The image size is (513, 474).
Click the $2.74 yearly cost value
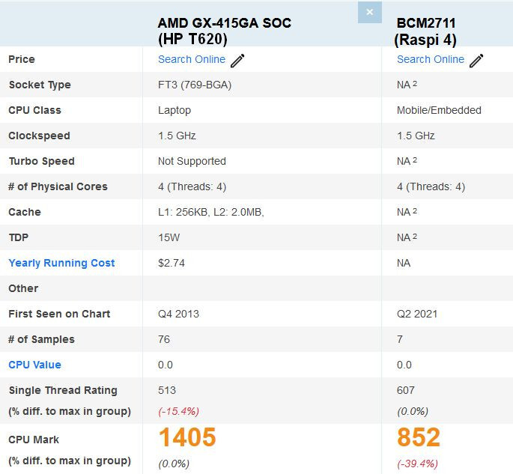[x=171, y=263]
